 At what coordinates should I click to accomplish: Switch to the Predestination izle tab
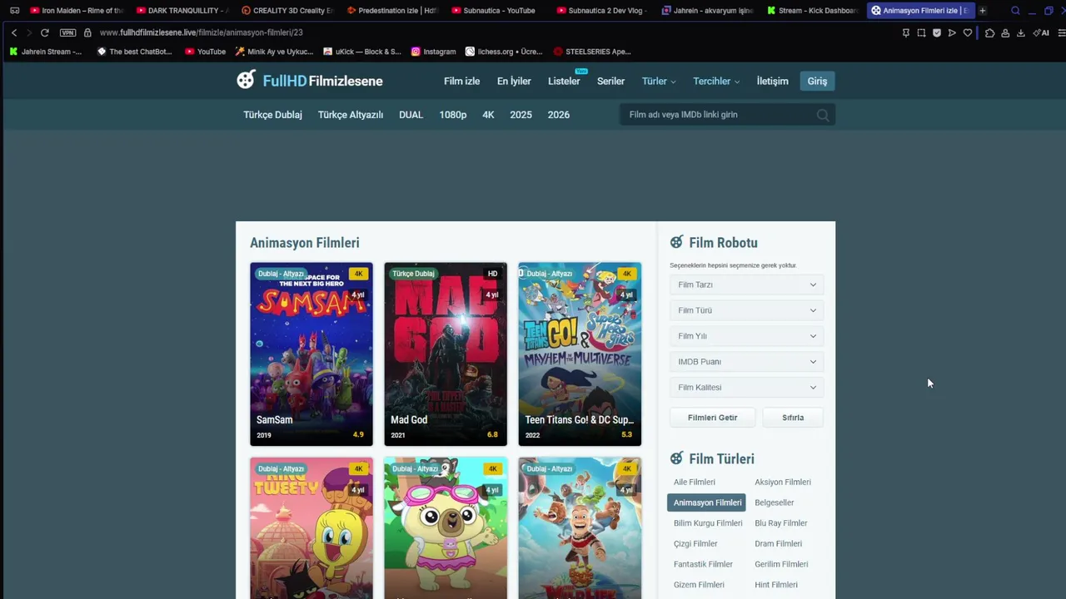point(392,11)
